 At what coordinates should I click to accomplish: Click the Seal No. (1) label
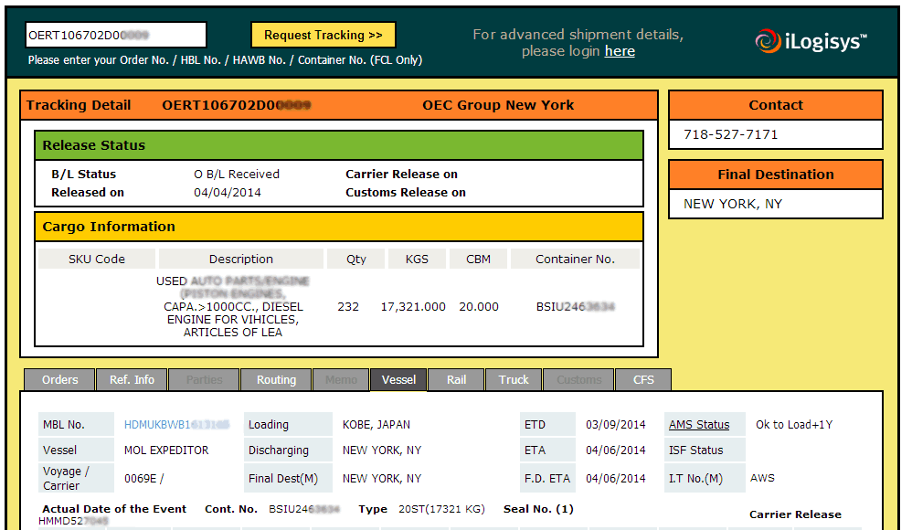tap(538, 509)
